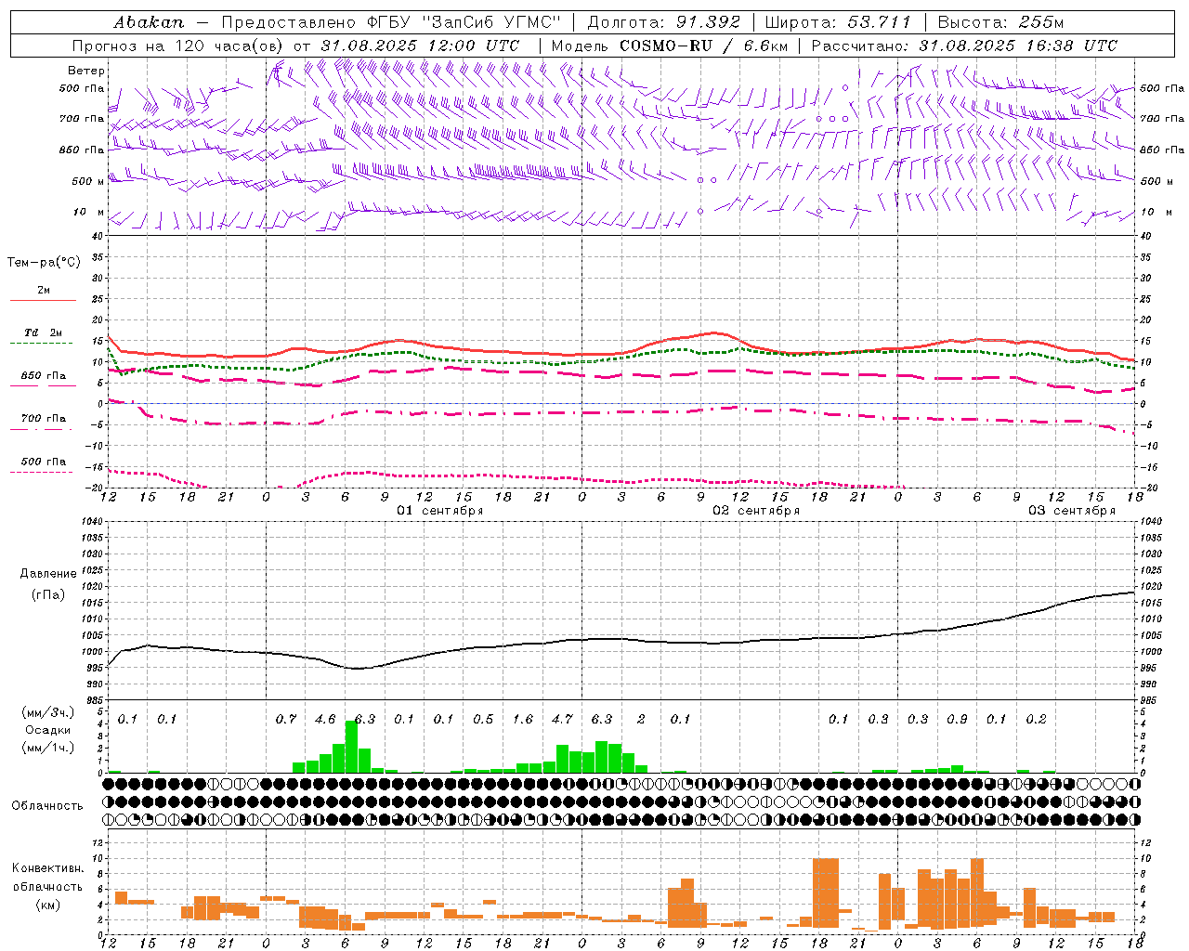Click the "Давление" pressure panel label
The width and height of the screenshot is (1189, 951).
48,574
